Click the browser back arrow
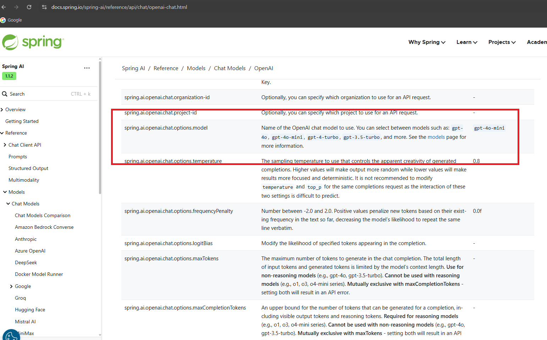The width and height of the screenshot is (547, 340). click(4, 7)
